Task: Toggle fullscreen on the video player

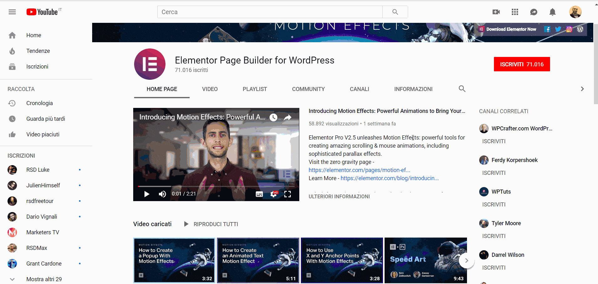Action: pyautogui.click(x=288, y=194)
